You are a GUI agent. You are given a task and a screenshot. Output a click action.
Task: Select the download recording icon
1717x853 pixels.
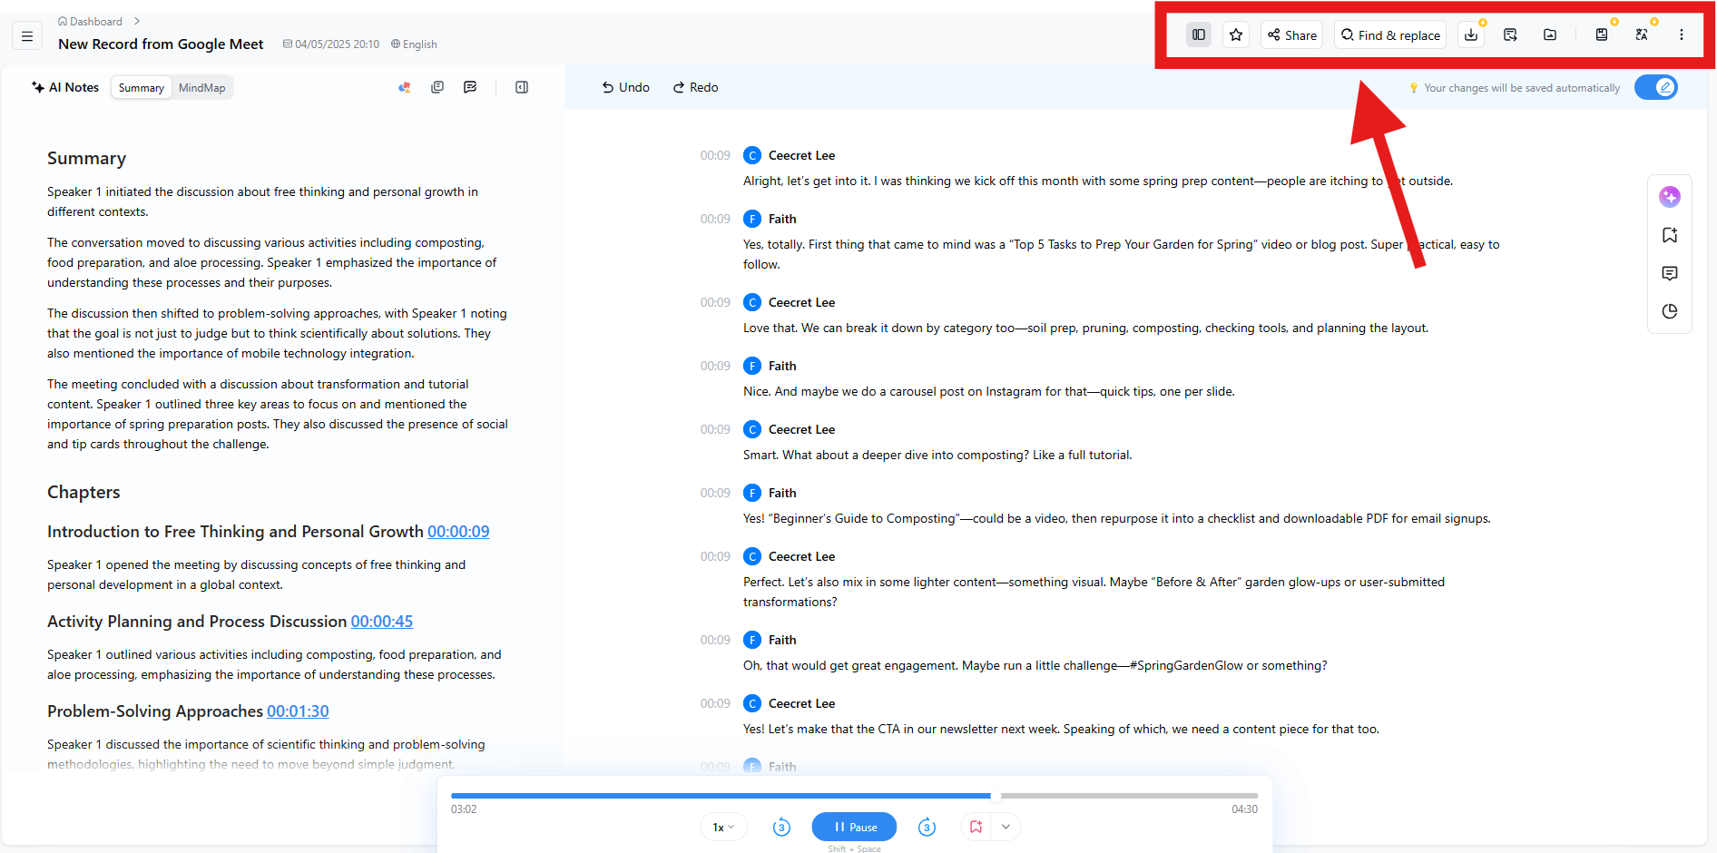[1471, 34]
